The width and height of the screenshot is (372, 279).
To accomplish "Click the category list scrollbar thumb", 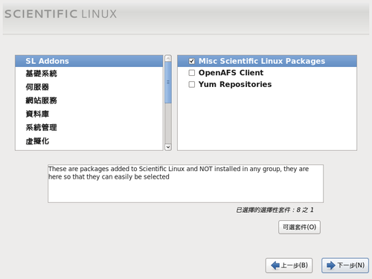I will click(x=168, y=83).
